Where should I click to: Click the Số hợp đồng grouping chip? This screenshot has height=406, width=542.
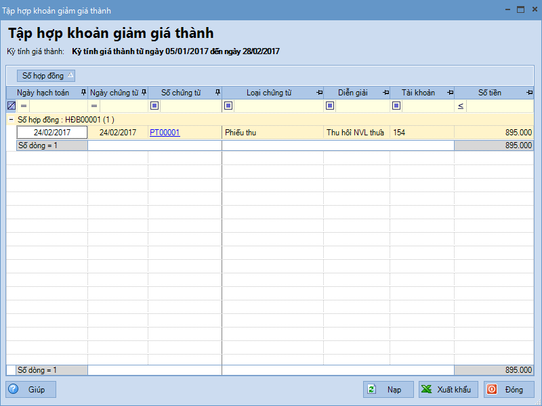pos(46,76)
